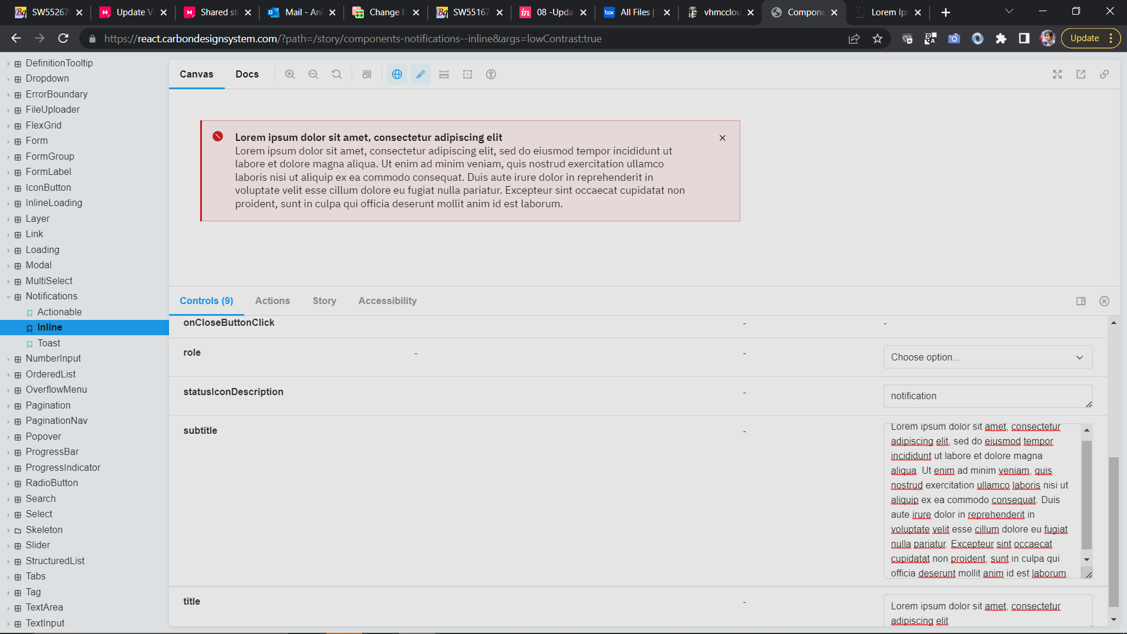Enable the measure tool in the toolbar
Screen dimensions: 1127x634
point(444,75)
